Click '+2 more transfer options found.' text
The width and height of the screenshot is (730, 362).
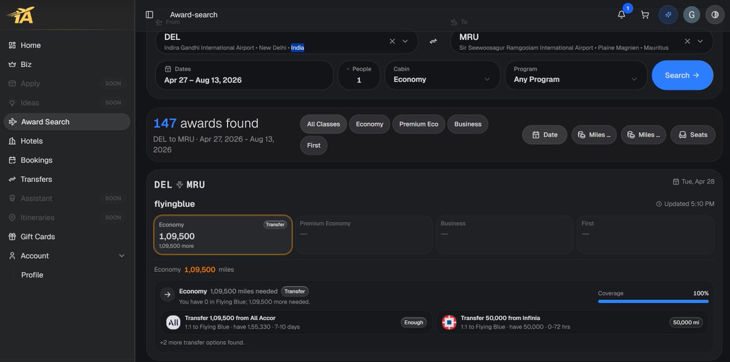click(x=202, y=343)
